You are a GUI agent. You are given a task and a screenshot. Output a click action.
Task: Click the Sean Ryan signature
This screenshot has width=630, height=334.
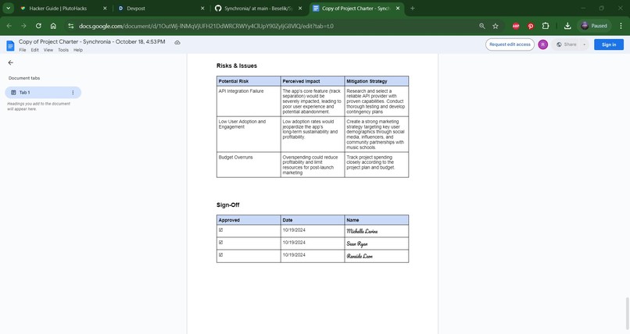(x=356, y=243)
